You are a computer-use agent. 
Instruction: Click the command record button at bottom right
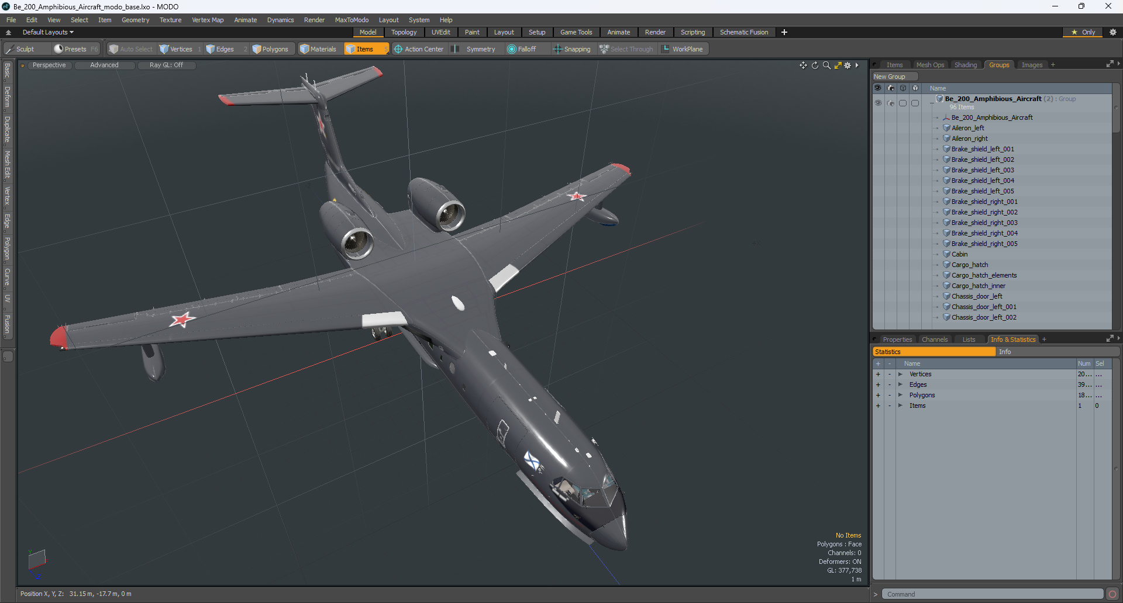tap(1112, 594)
